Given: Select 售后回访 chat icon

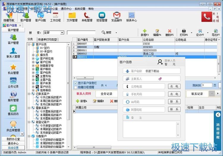Looking at the screenshot, I should (13, 110).
